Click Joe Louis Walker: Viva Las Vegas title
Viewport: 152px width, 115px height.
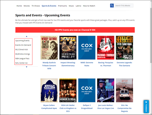pos(105,107)
